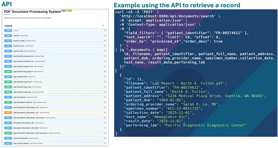Click the POST badge for Reprocess Document
Image resolution: width=278 pixels, height=148 pixels.
pyautogui.click(x=8, y=133)
